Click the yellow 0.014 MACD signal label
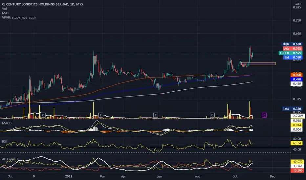 [296, 125]
